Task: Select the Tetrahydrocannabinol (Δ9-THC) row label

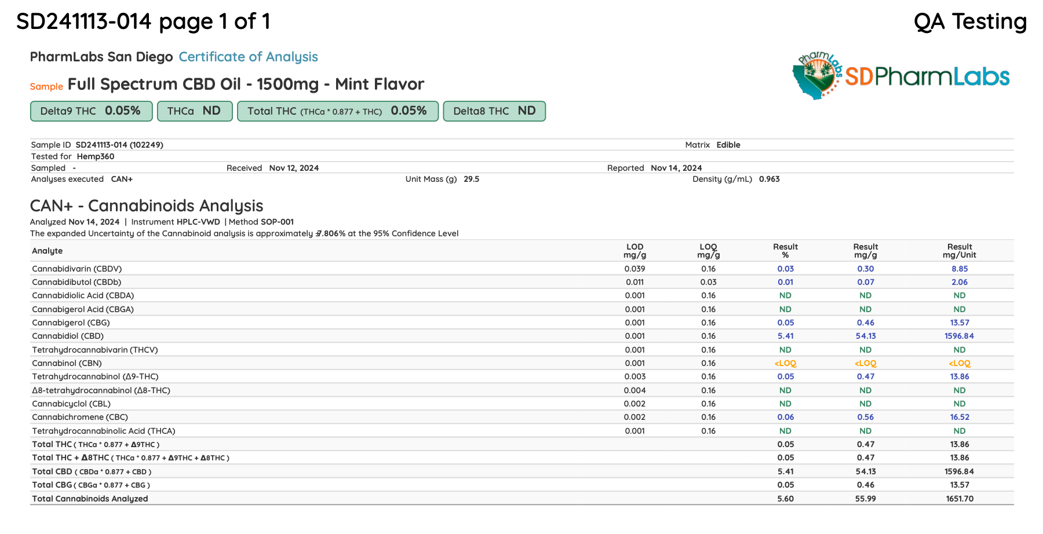Action: coord(95,376)
